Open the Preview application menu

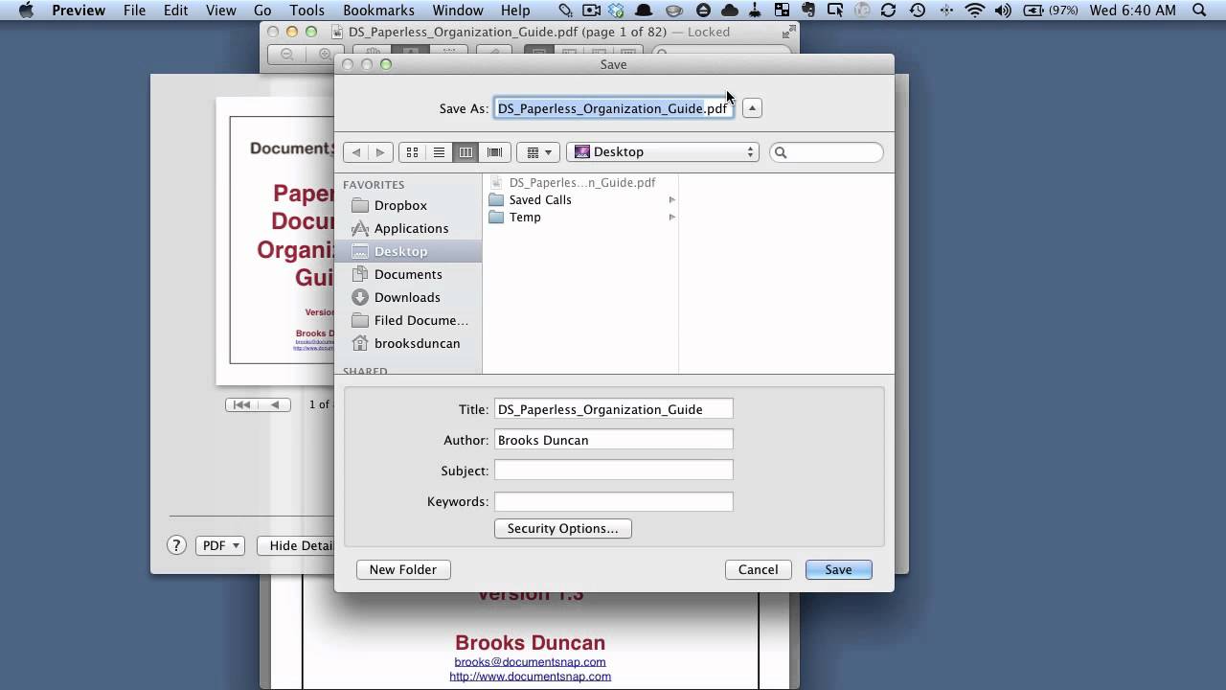pos(79,11)
